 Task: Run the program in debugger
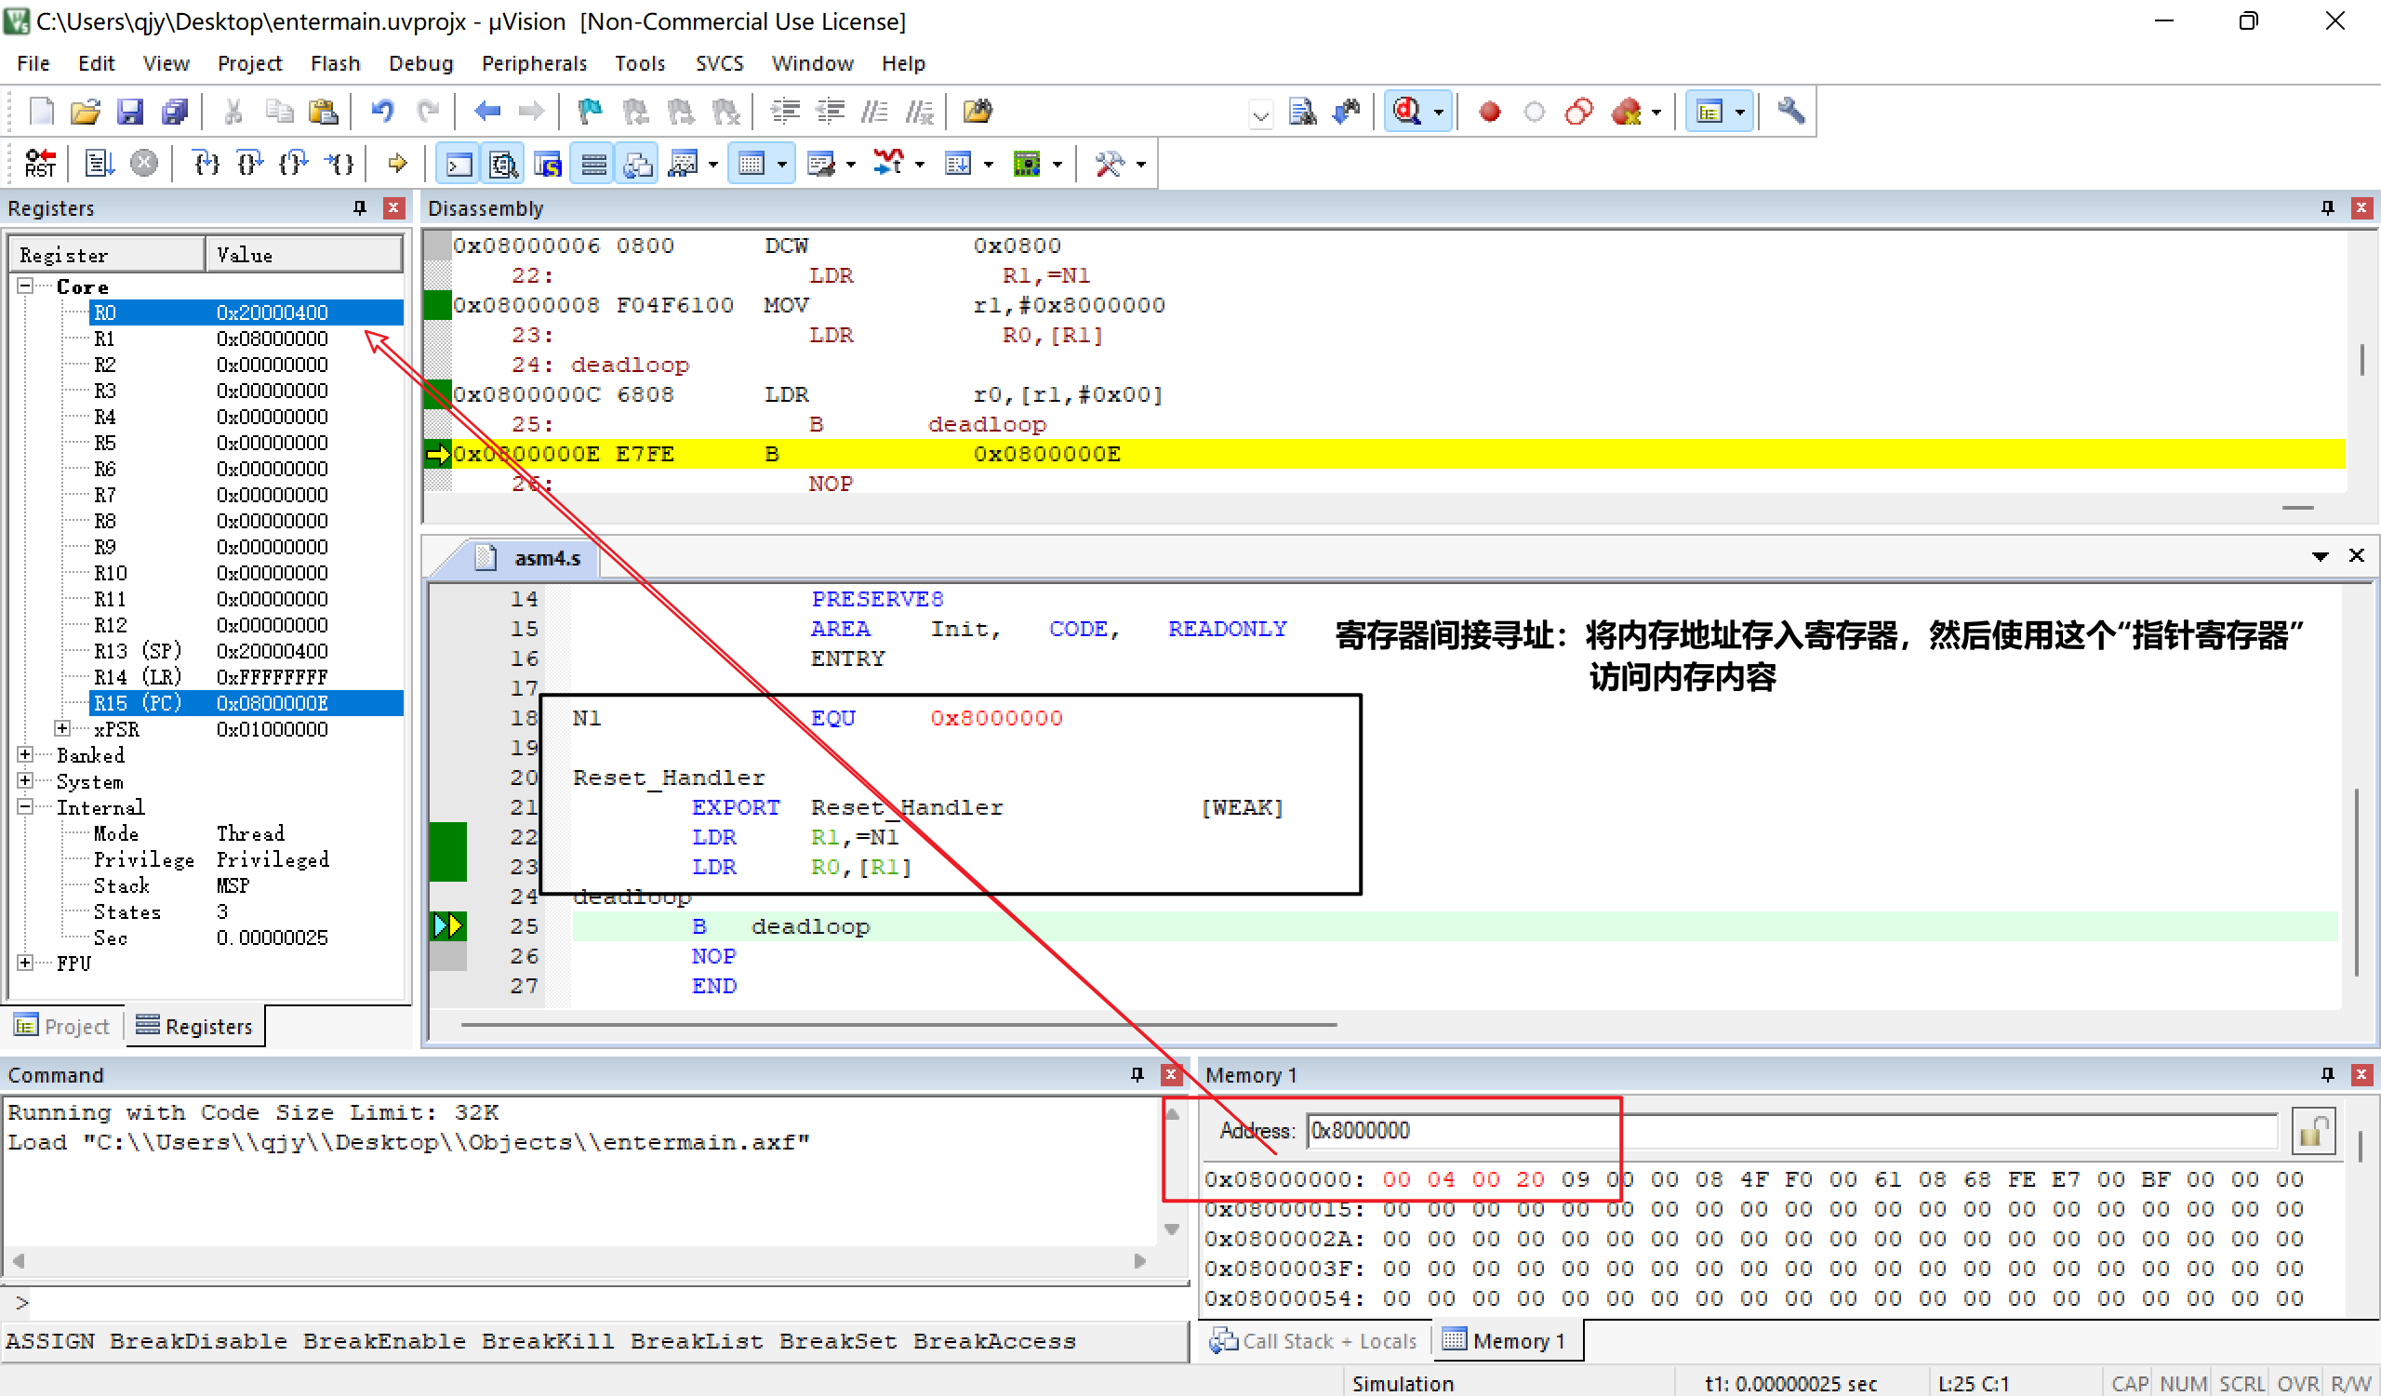pos(100,165)
